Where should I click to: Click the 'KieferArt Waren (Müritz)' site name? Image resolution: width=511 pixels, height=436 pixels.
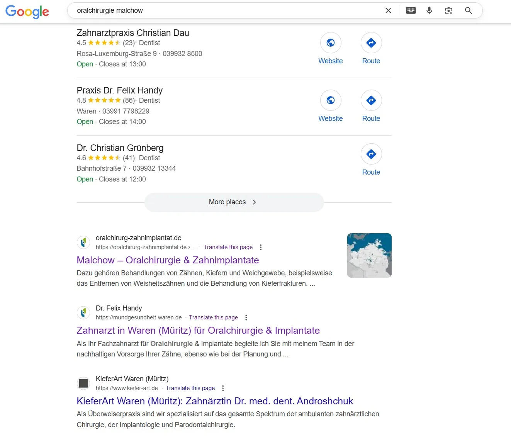[x=132, y=379]
